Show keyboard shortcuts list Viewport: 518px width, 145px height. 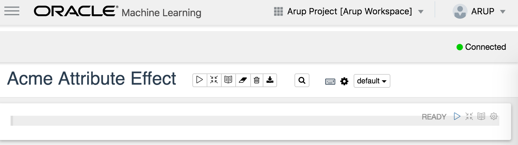pos(330,81)
